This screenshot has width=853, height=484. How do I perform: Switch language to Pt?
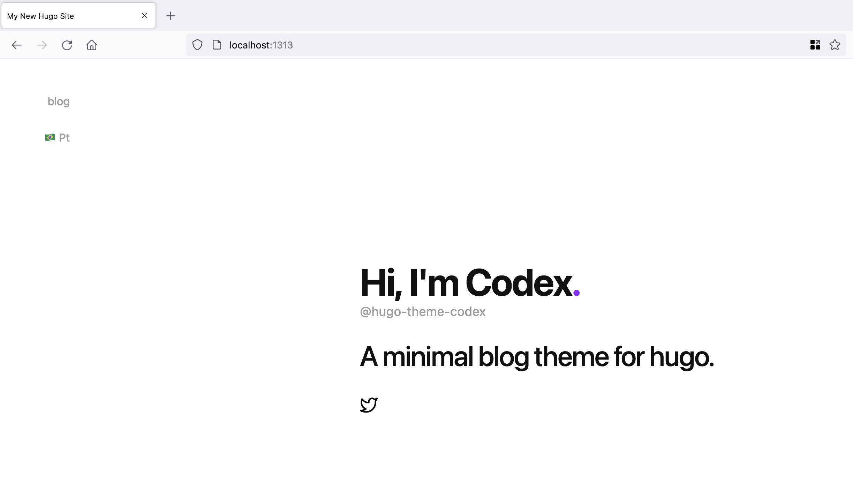tap(64, 138)
